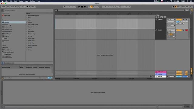Stop playback with the Stop button
This screenshot has width=194, height=109.
(x=82, y=7)
